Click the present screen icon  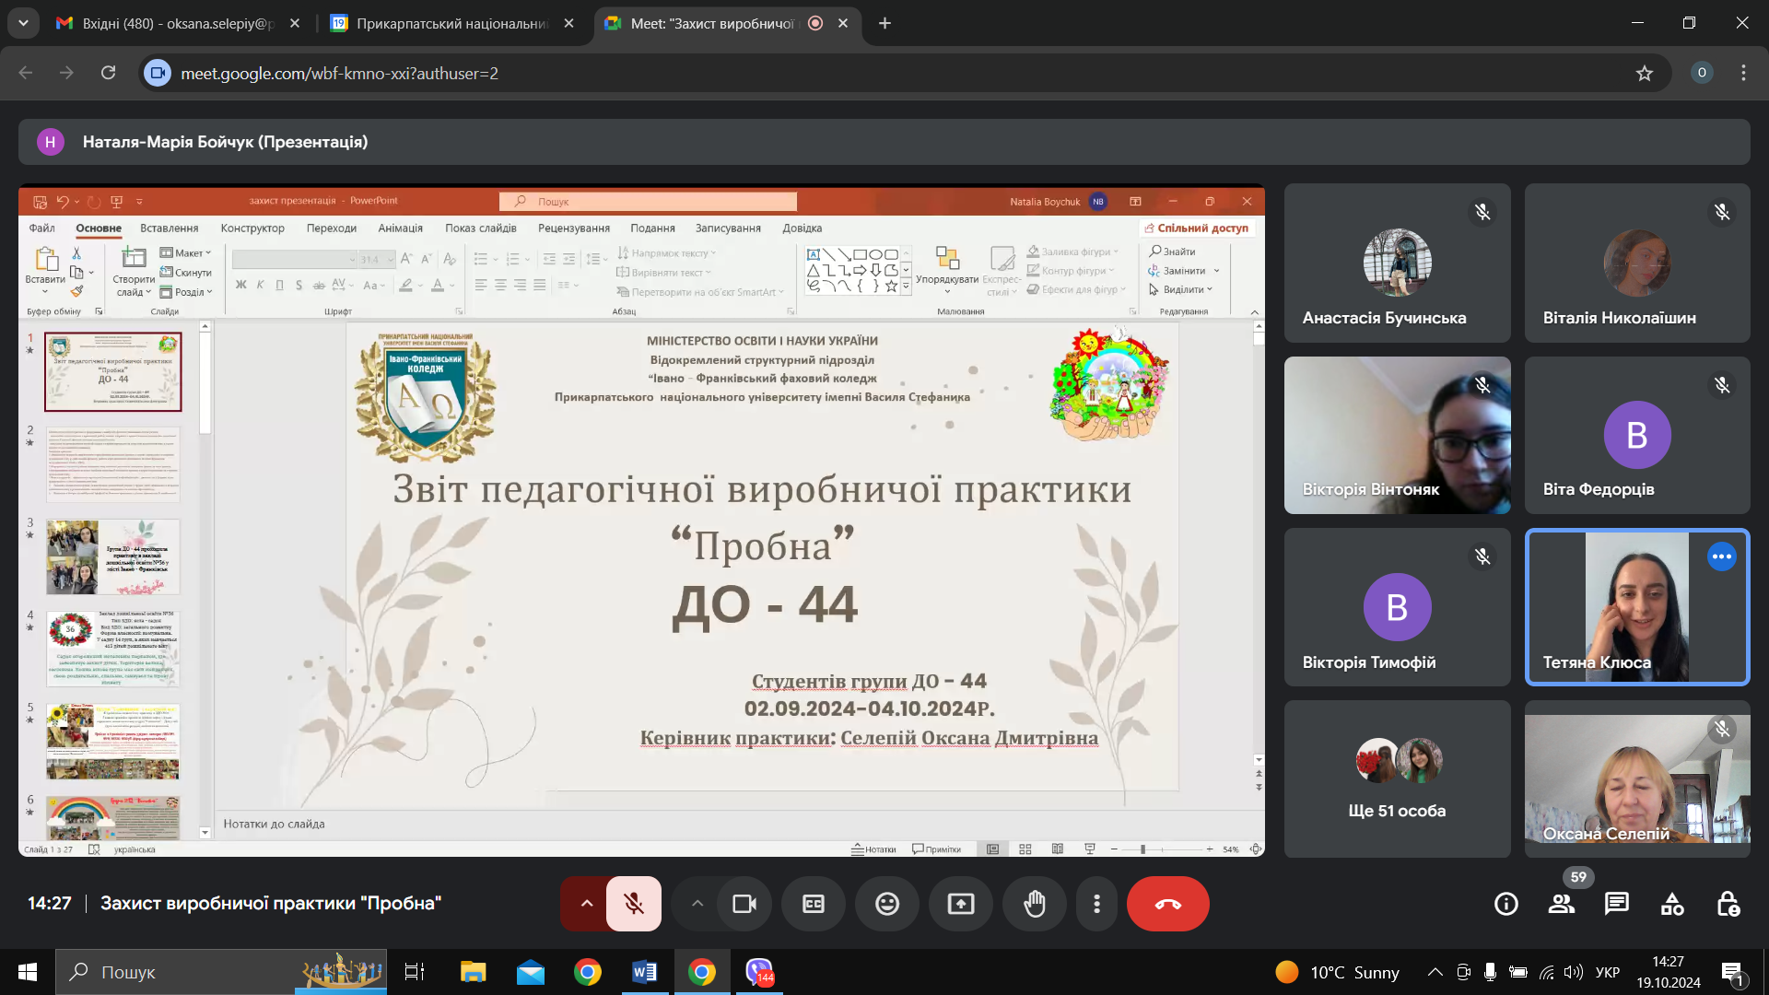point(961,904)
